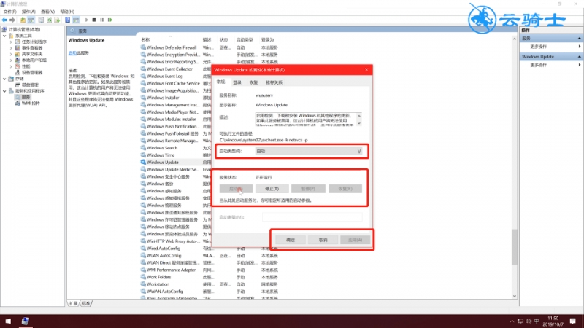Click the export list toolbar icon
Screen dimensions: 584x328
pos(57,20)
